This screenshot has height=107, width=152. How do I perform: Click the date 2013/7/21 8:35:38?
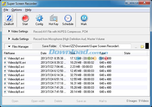[x=53, y=58]
